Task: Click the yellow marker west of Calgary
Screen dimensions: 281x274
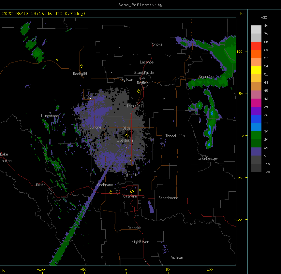Action: (x=111, y=192)
